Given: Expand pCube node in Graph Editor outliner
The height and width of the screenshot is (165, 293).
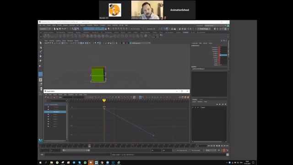Looking at the screenshot, I should point(45,104).
